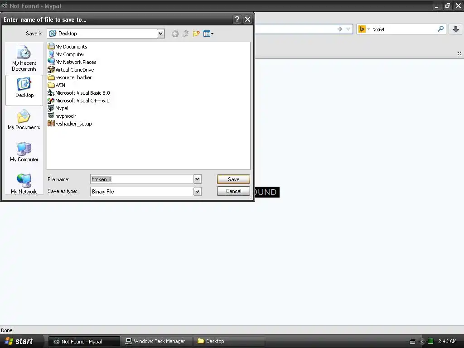Expand the Save in location dropdown
This screenshot has width=464, height=348.
pyautogui.click(x=160, y=34)
